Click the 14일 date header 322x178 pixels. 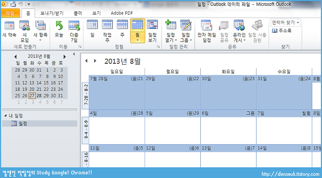tap(284, 148)
